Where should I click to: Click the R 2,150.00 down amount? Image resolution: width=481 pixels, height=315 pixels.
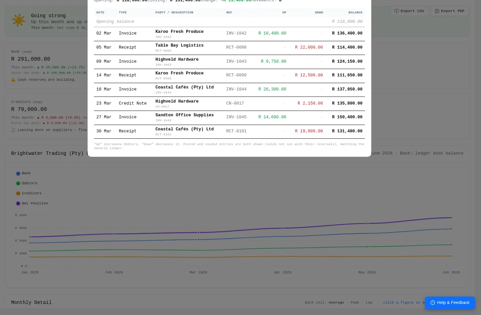(310, 104)
